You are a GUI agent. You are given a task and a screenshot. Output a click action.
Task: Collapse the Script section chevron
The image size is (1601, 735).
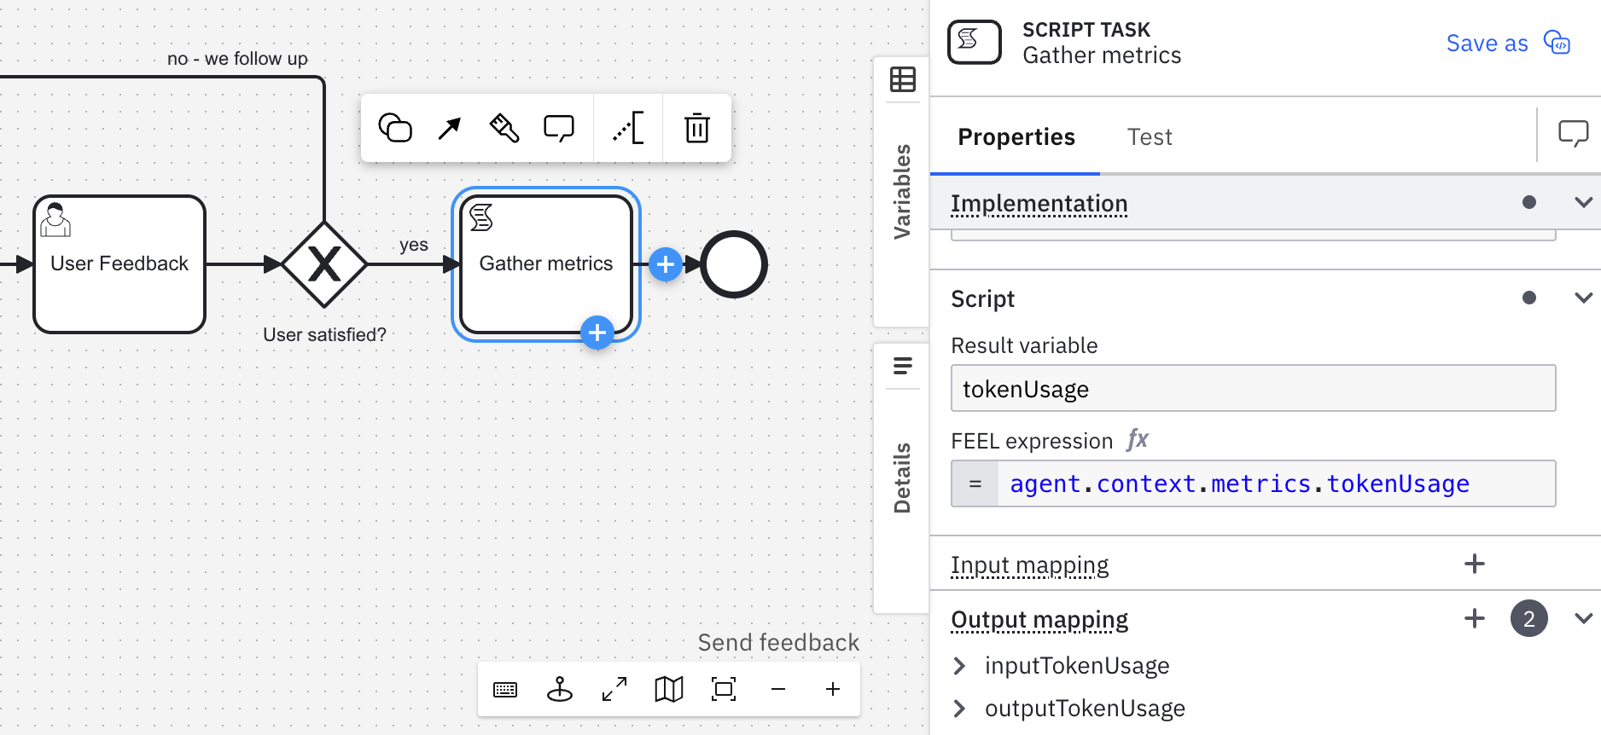(1583, 298)
